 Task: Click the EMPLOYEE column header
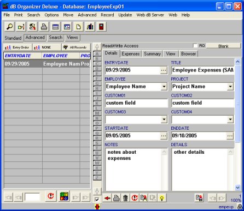coord(61,56)
